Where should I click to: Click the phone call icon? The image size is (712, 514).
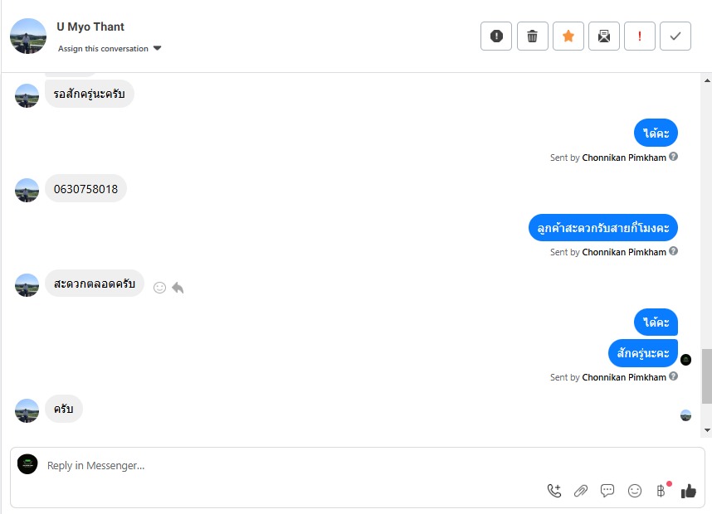554,491
